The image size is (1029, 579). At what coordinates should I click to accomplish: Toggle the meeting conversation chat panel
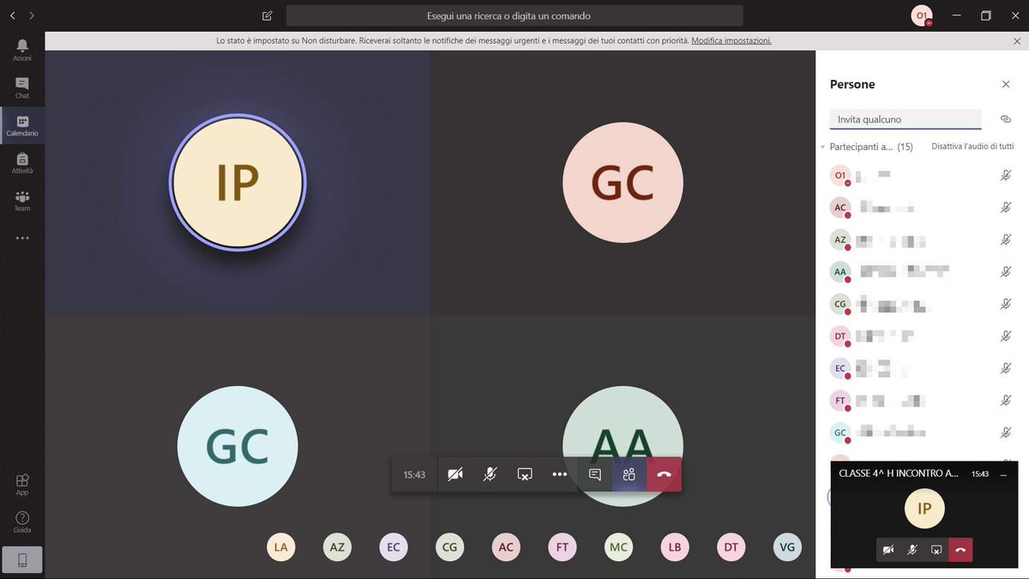[x=594, y=474]
